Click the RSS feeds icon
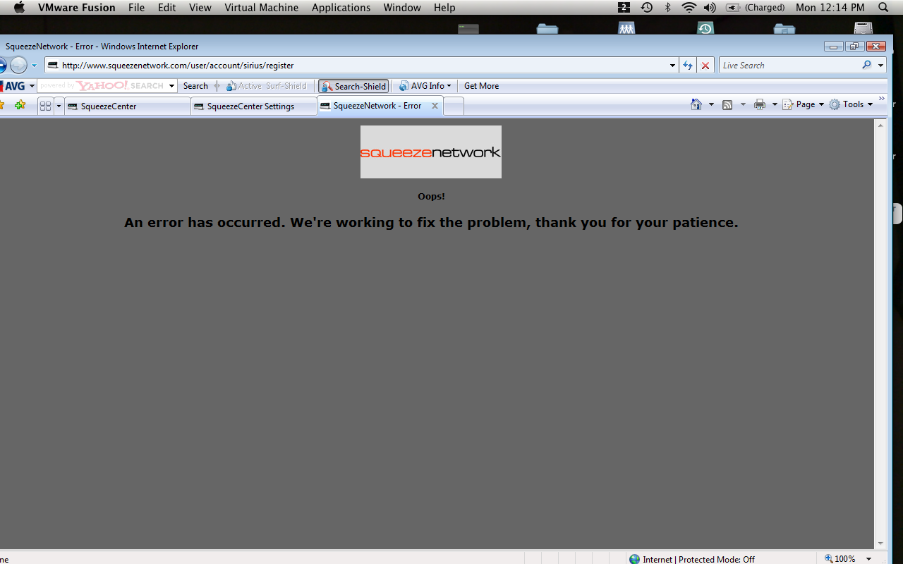Viewport: 903px width, 564px height. [x=727, y=104]
